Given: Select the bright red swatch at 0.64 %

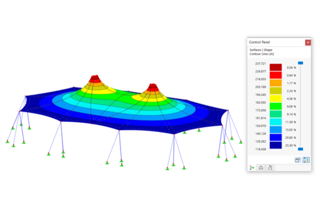Looking at the screenshot, I should [x=275, y=75].
